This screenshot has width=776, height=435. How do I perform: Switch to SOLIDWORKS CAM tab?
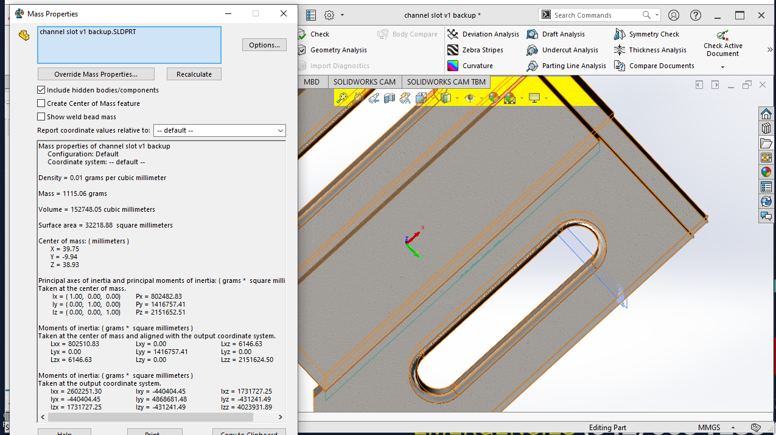364,82
